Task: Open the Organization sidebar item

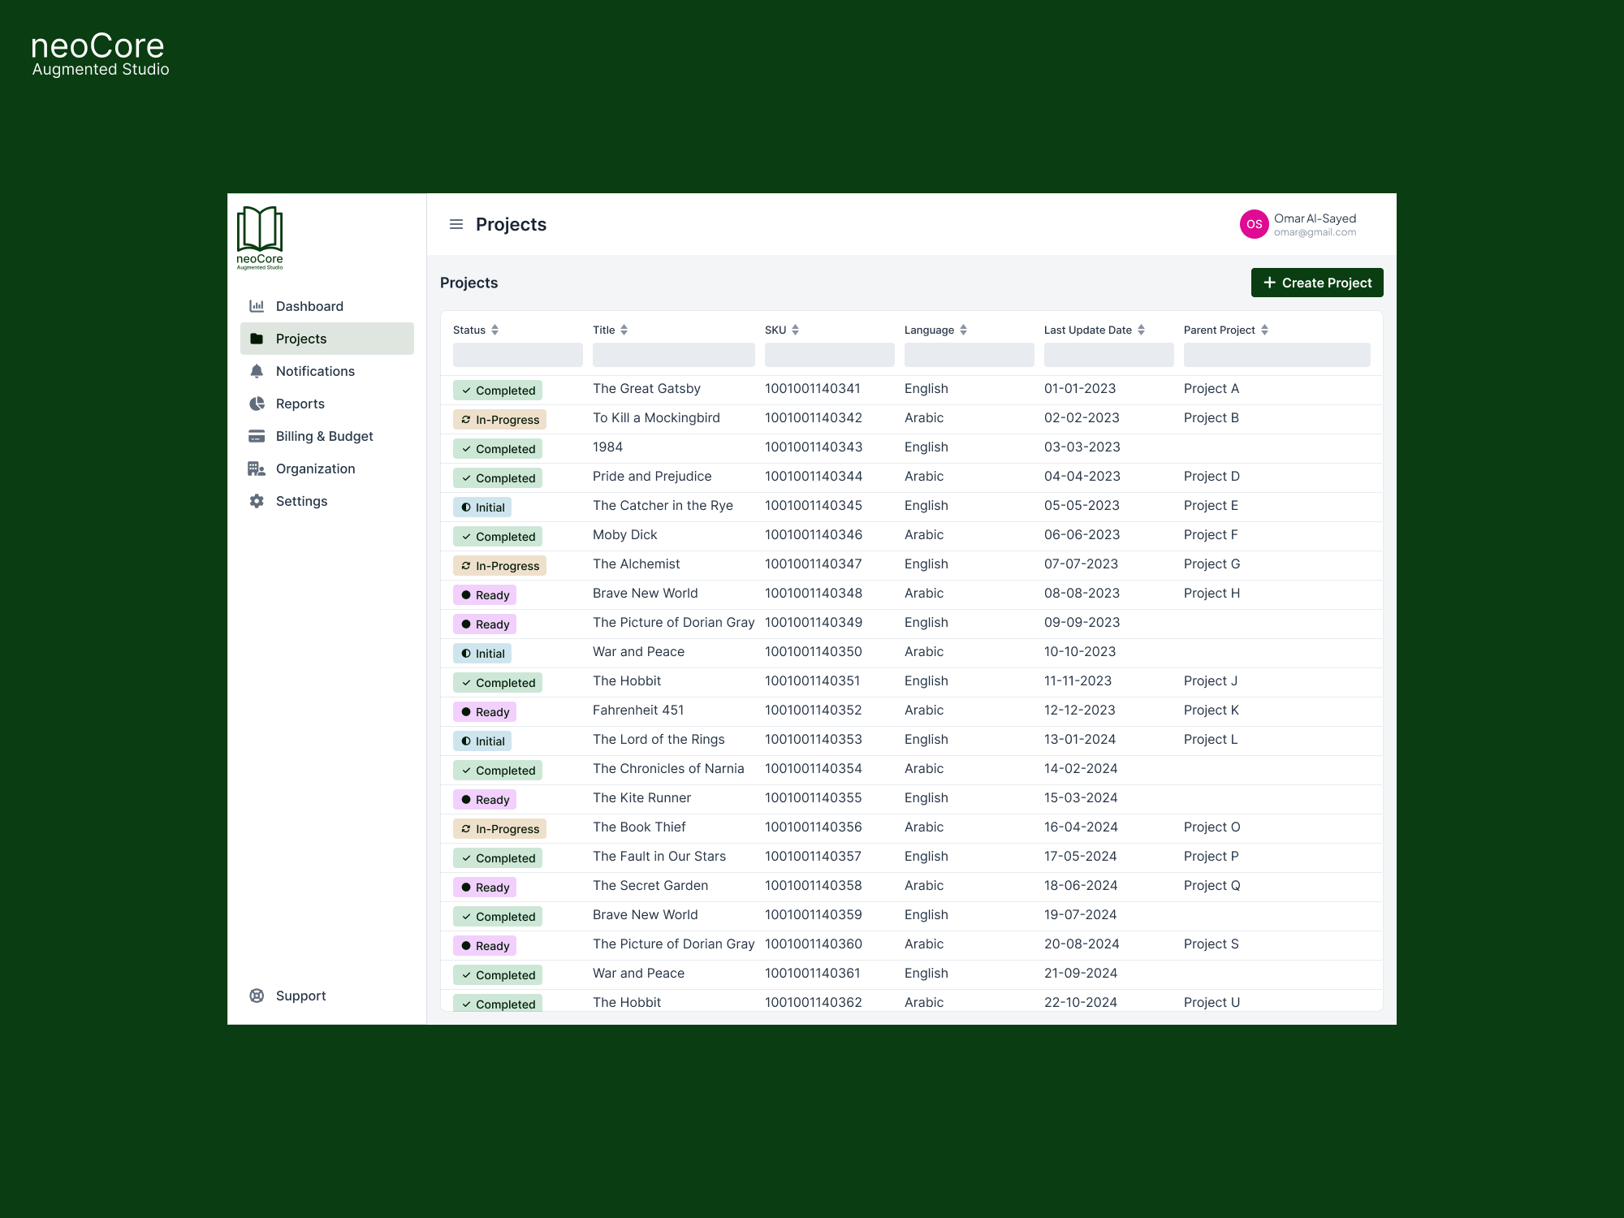Action: pyautogui.click(x=315, y=469)
